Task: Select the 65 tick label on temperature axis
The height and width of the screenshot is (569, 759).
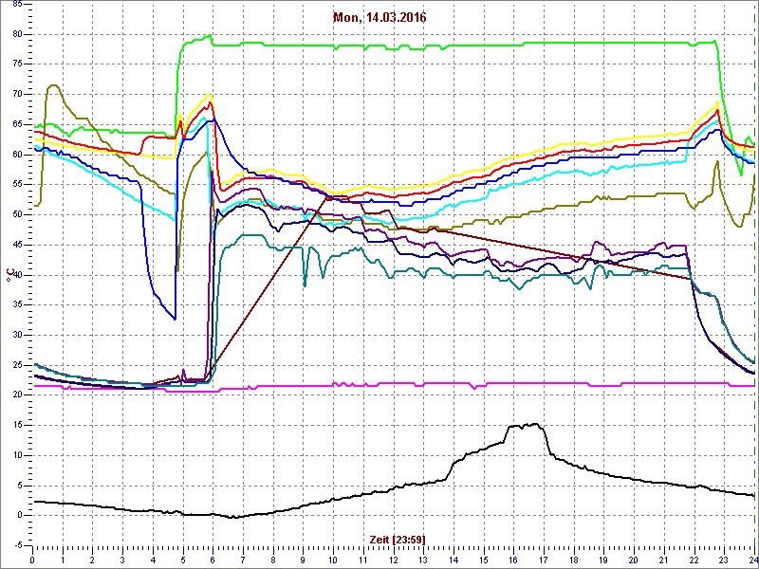Action: pyautogui.click(x=17, y=124)
